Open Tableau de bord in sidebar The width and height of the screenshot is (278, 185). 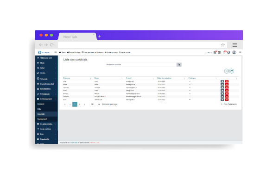point(45,57)
